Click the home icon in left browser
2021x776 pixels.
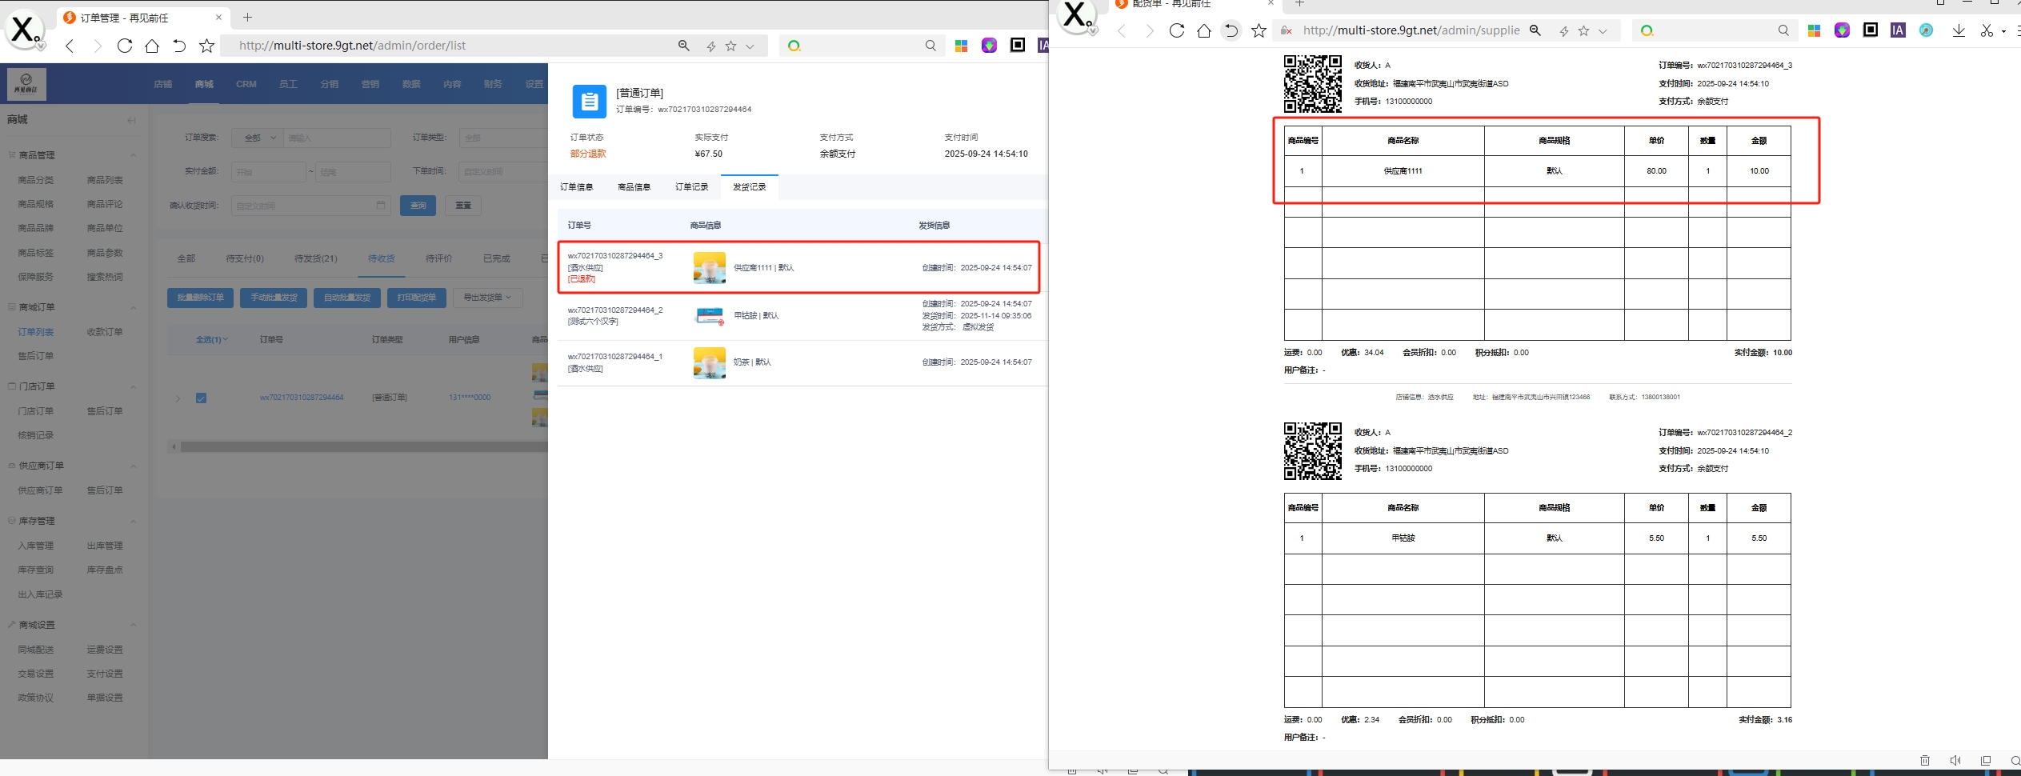coord(152,46)
